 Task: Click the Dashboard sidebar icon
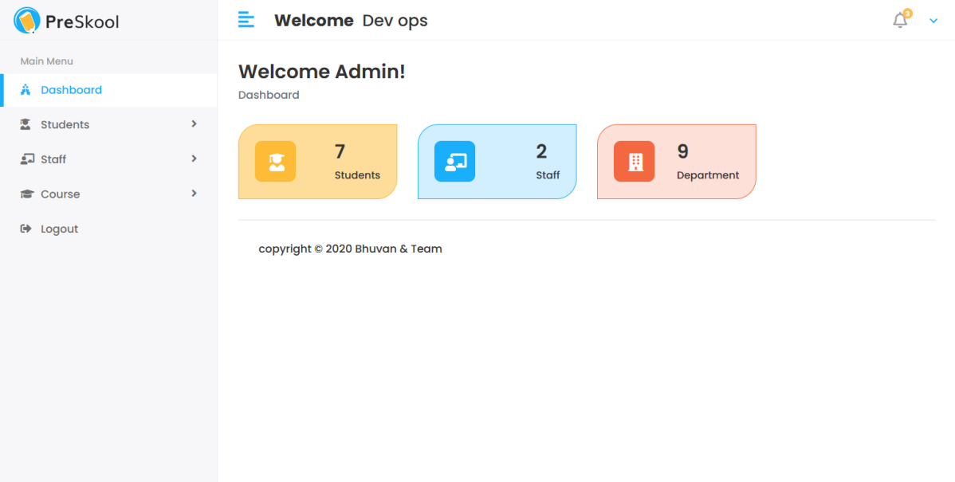pos(26,90)
